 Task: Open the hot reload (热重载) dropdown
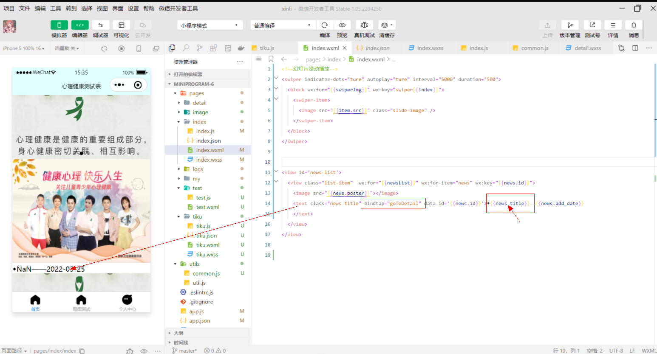(x=67, y=48)
